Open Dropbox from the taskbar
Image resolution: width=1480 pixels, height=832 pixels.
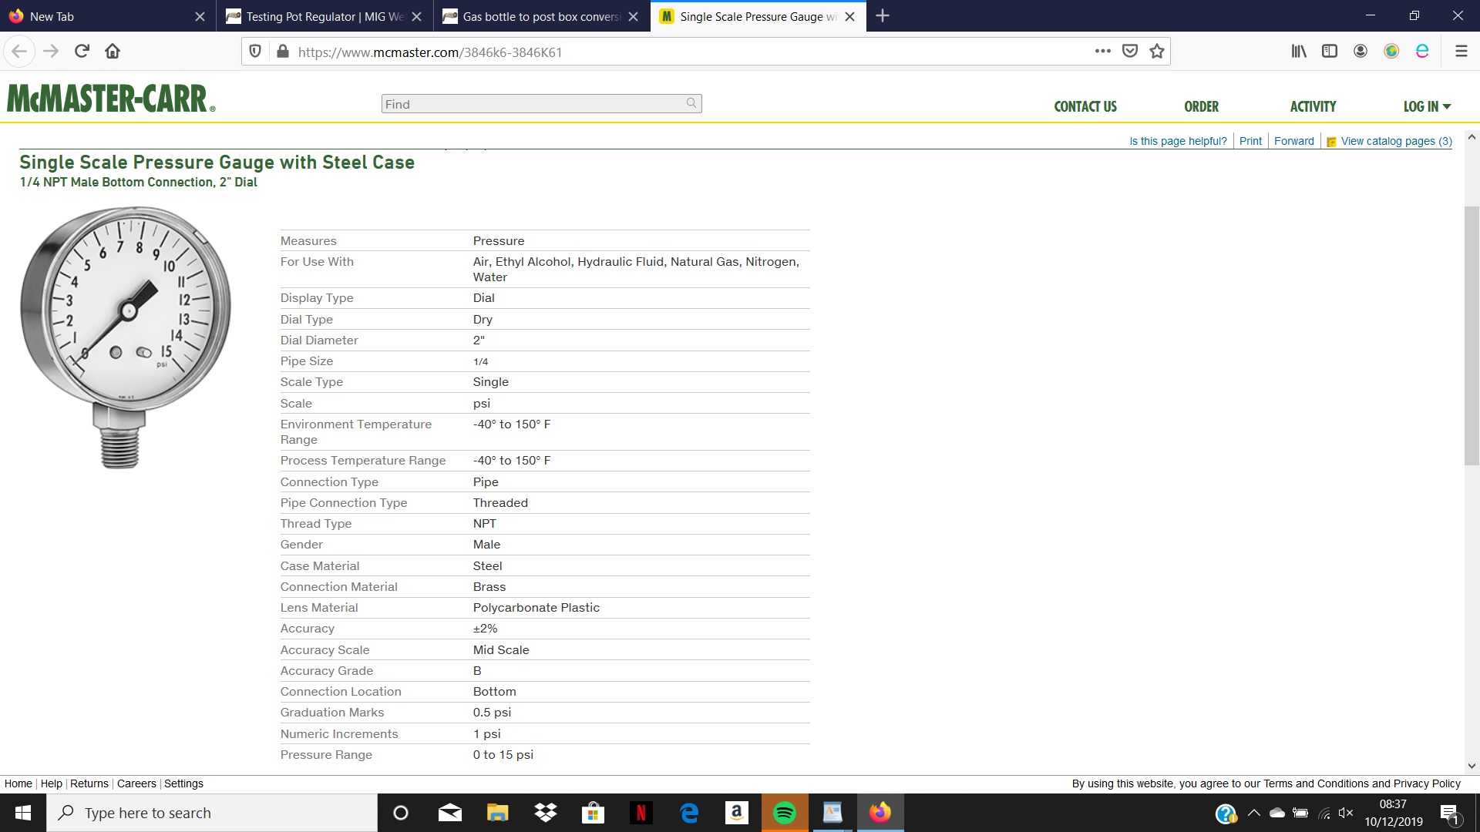[546, 813]
